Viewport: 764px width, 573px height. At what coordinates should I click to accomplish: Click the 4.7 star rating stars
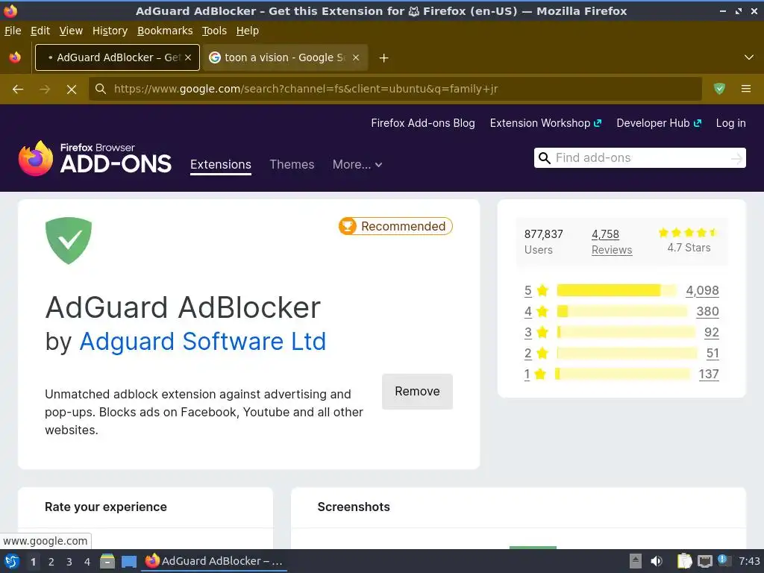[x=688, y=233]
